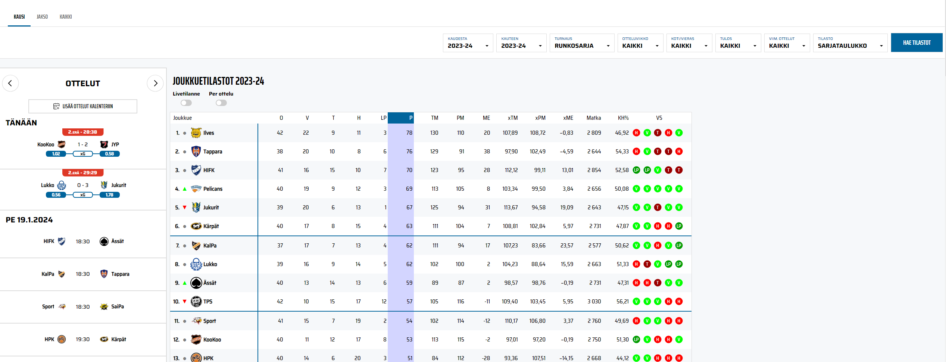
Task: Open the Koti/Vieras filter dropdown
Action: [689, 43]
